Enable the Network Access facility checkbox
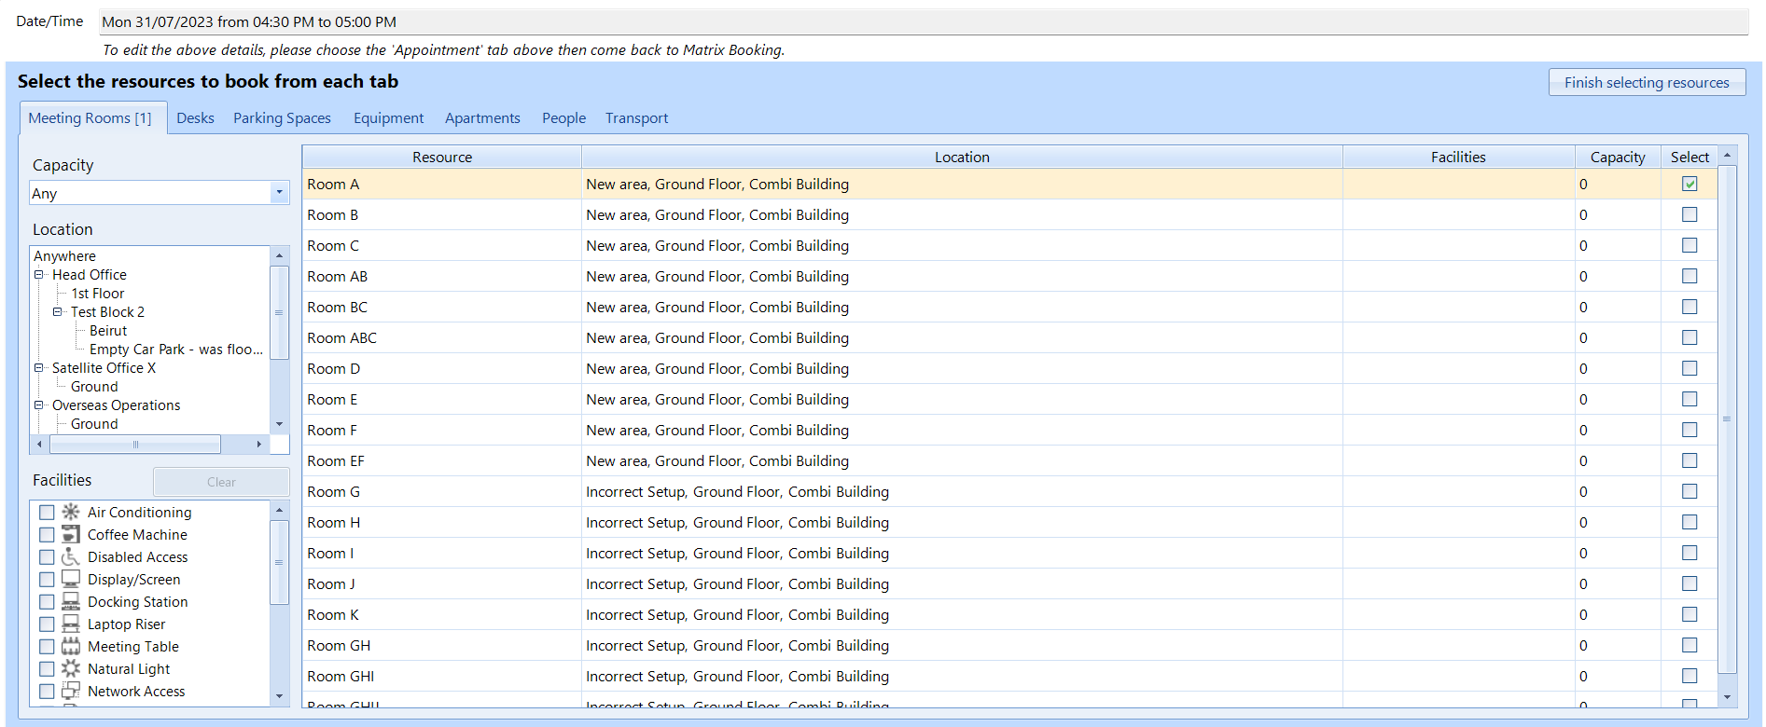 47,691
